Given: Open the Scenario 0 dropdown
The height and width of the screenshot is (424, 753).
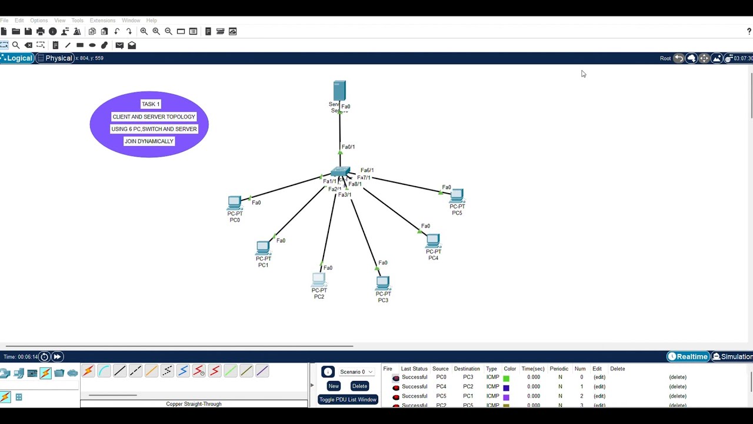Looking at the screenshot, I should pos(356,372).
